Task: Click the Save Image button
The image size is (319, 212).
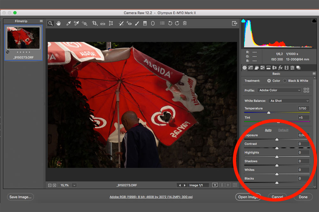Action: pos(20,197)
